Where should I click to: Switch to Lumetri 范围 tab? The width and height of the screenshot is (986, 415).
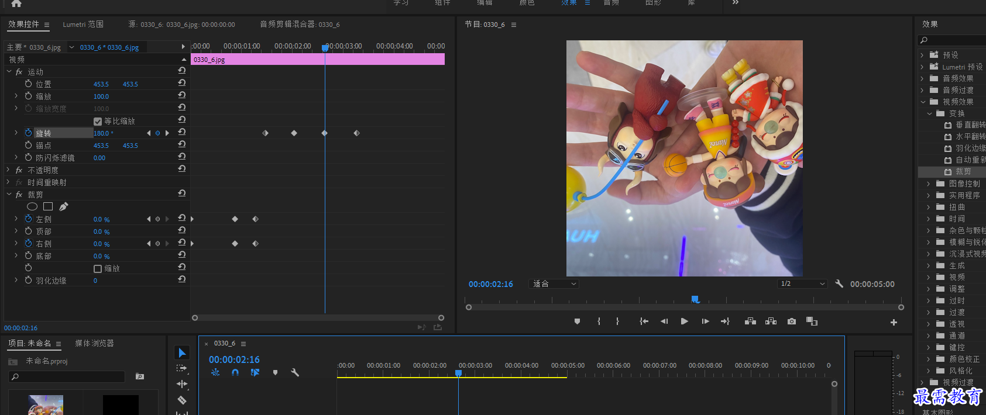[x=83, y=25]
